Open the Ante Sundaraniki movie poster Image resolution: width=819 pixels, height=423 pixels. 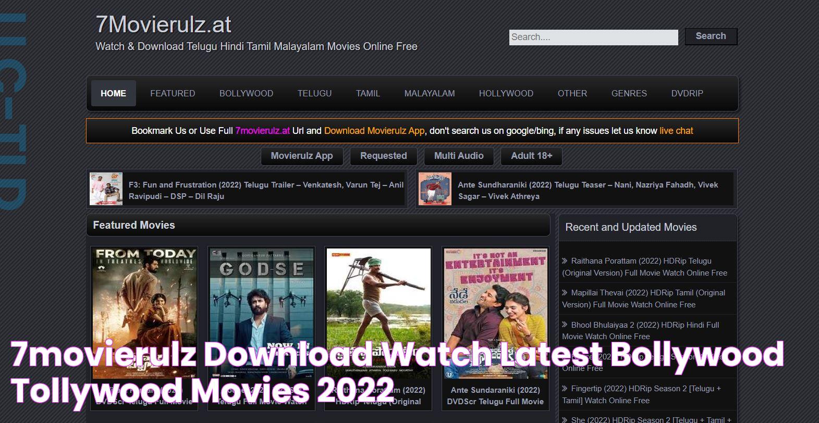coord(495,313)
